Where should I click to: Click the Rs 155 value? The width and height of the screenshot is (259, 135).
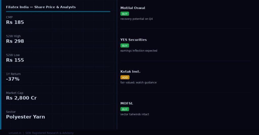point(15,60)
